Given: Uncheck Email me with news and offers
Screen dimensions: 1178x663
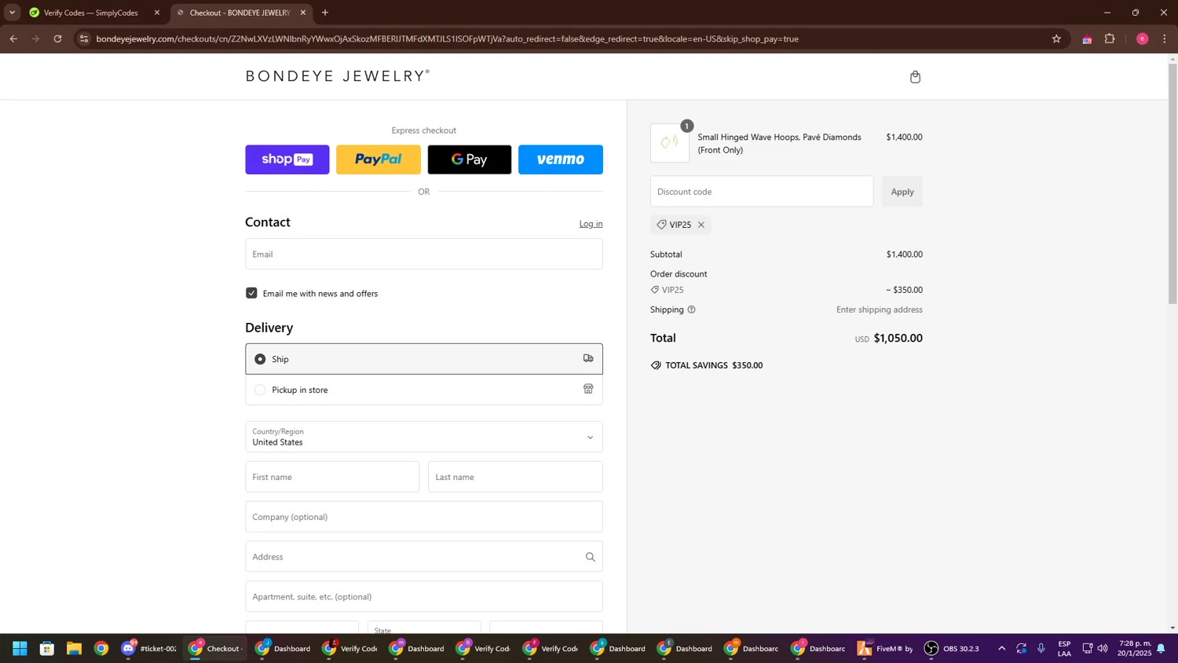Looking at the screenshot, I should click(x=251, y=293).
